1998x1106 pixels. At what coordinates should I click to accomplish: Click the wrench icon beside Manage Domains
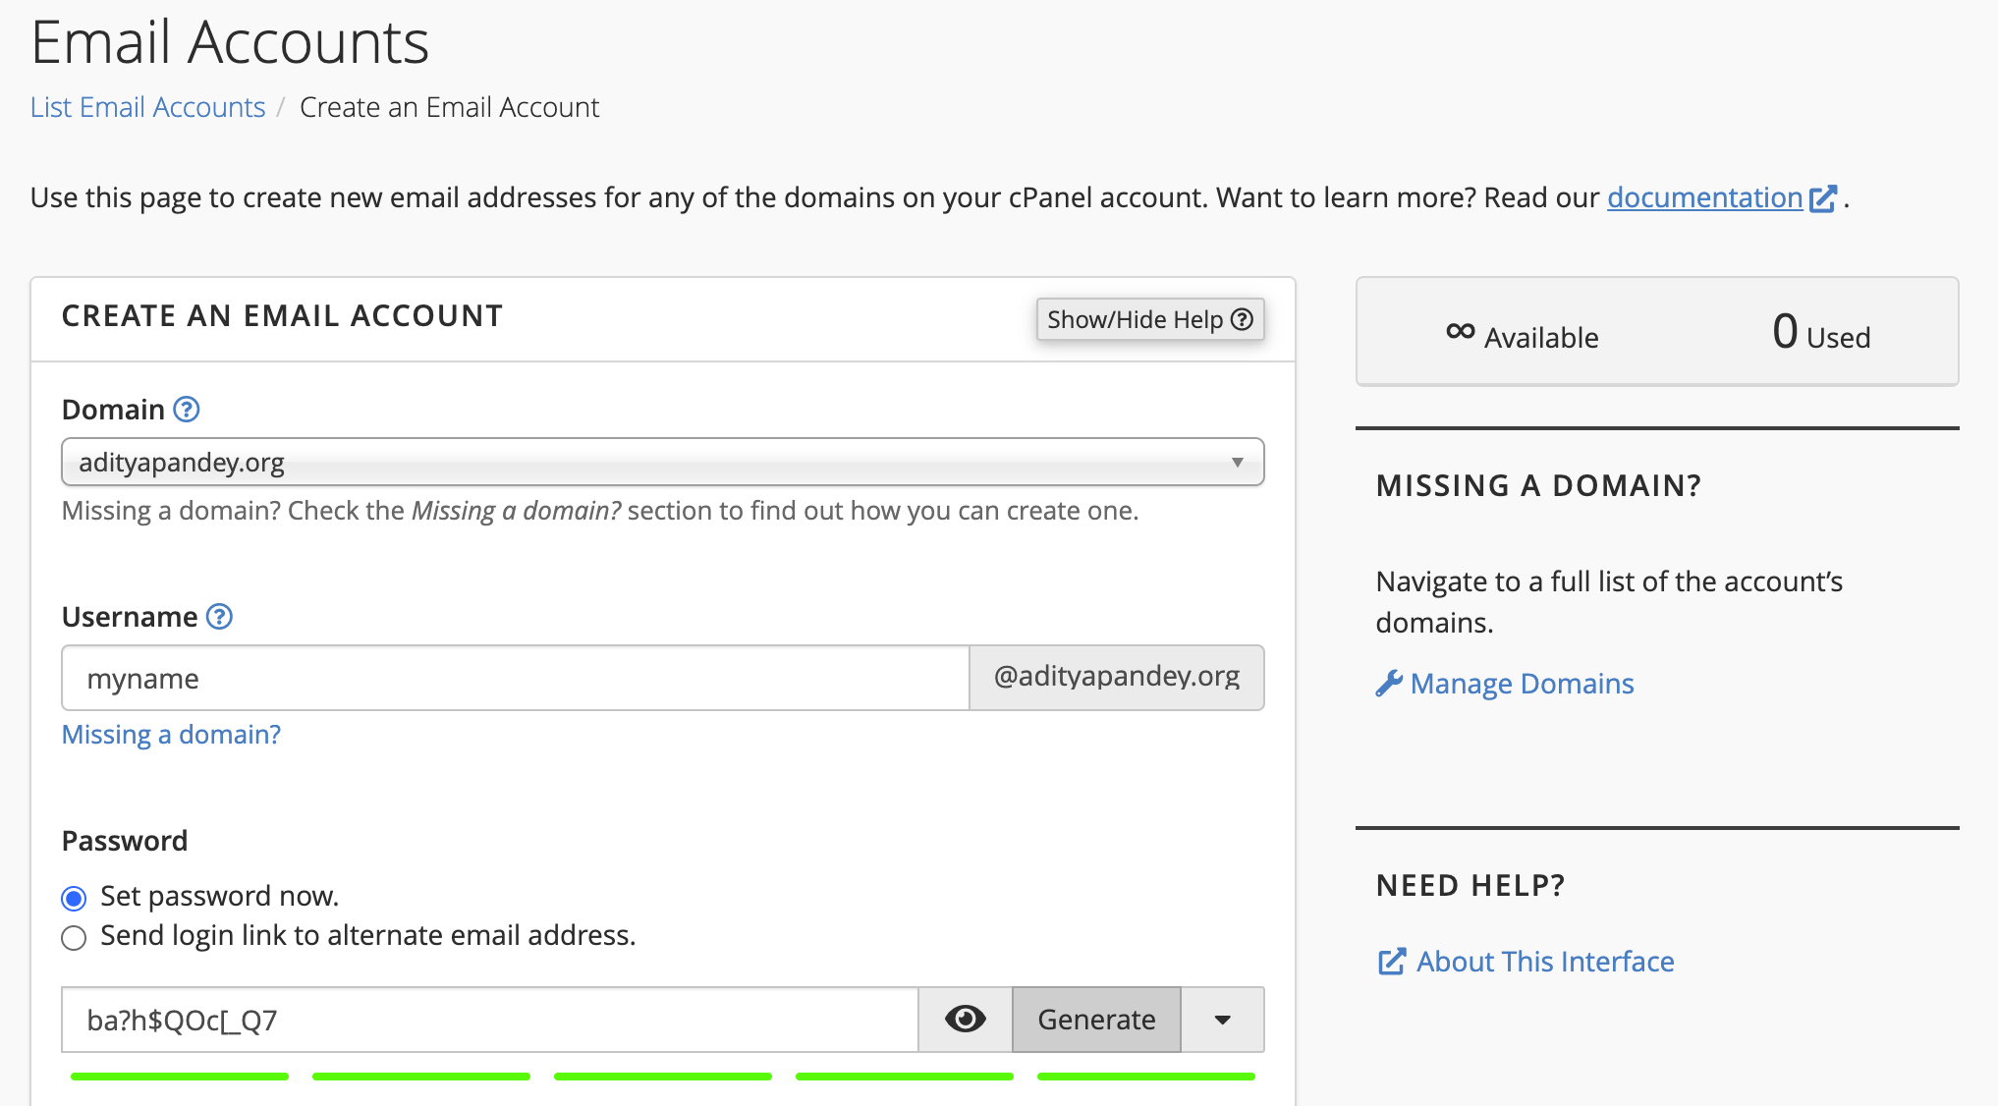pos(1389,684)
